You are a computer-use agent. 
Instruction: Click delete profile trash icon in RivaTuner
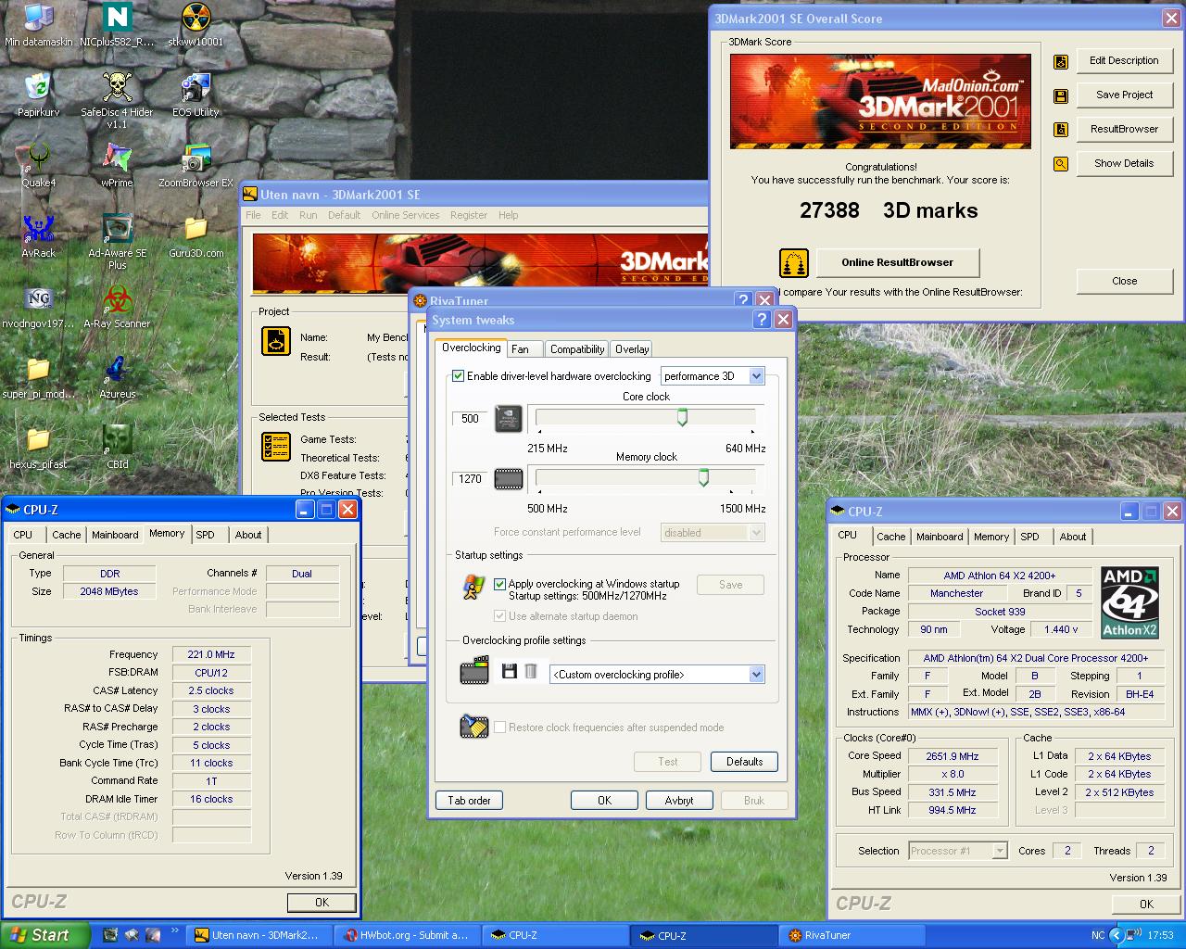[530, 671]
